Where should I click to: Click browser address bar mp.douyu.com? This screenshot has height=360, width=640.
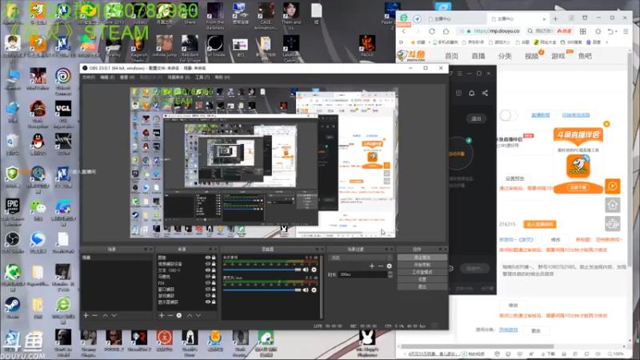(x=490, y=31)
